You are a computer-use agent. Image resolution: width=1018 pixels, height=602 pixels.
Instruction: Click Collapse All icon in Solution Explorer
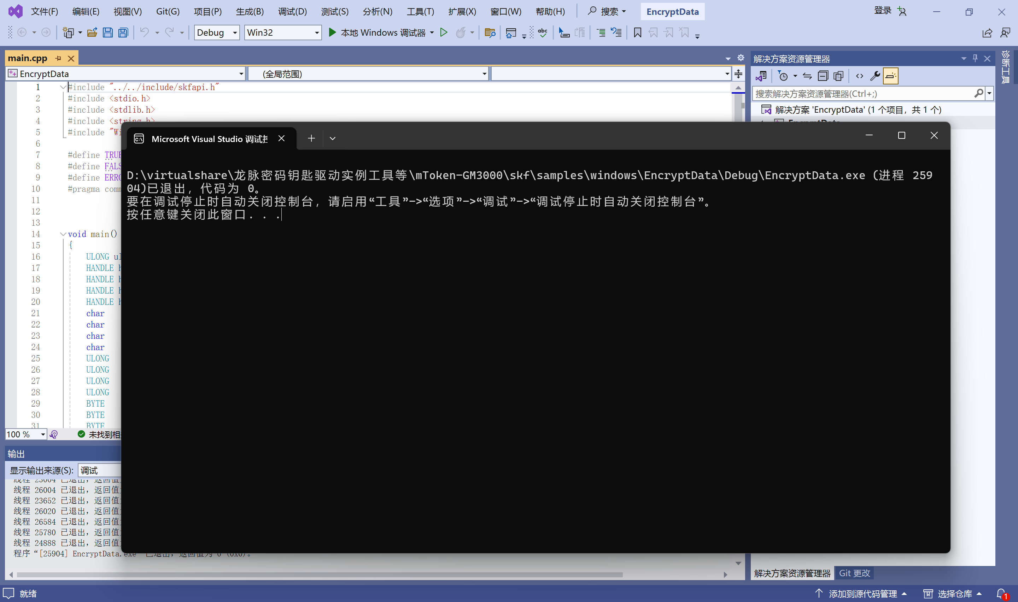pos(823,76)
